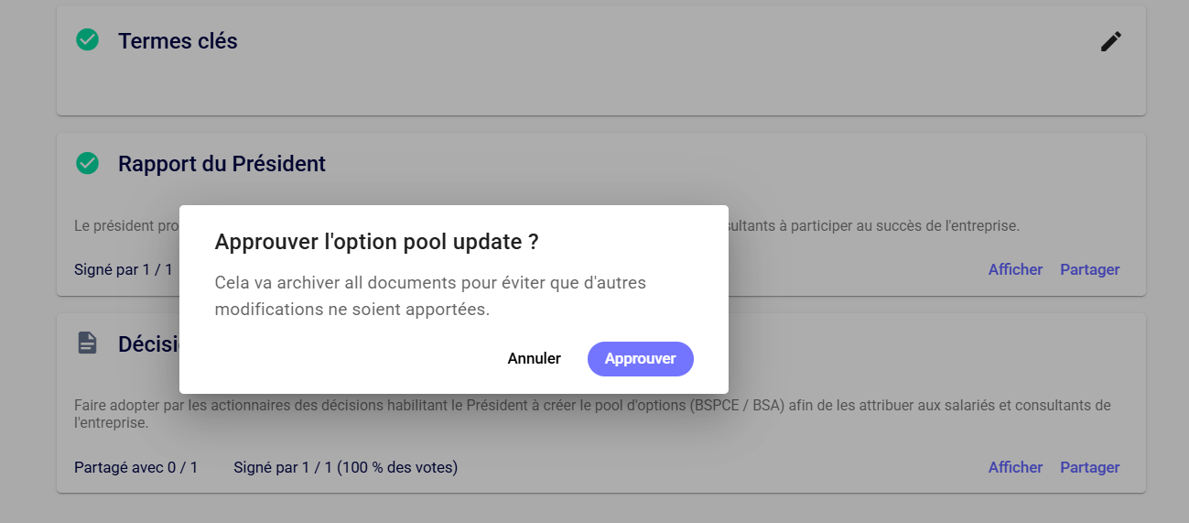Click the dialog title 'Approuver l'option pool update ?'
Screen dimensions: 1189x523
pos(376,242)
